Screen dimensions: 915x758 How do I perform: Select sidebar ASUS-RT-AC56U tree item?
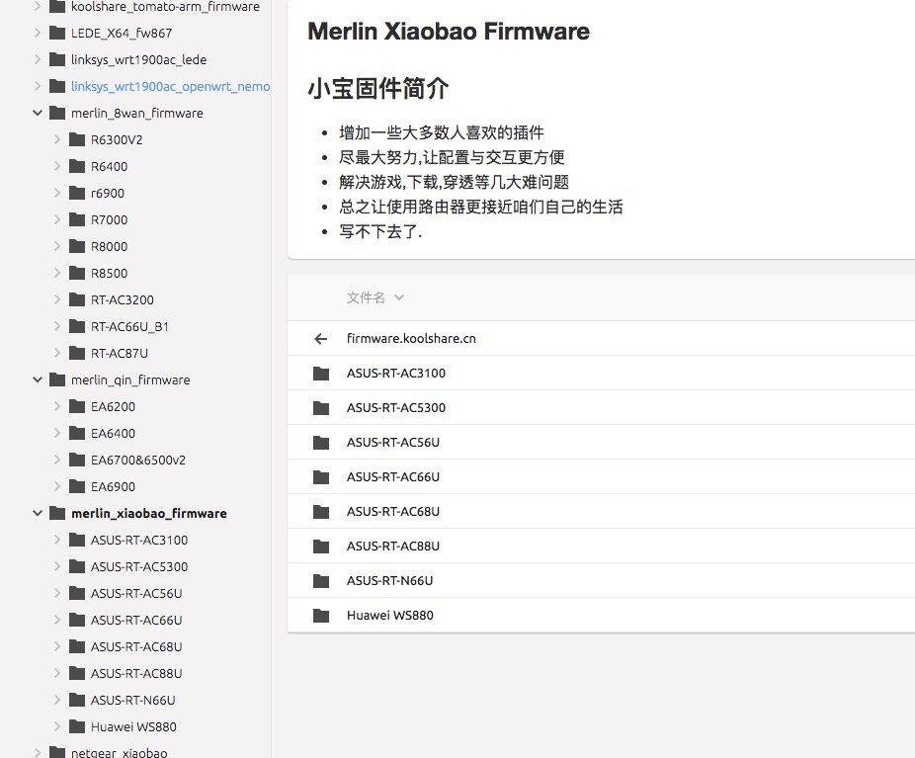point(136,593)
